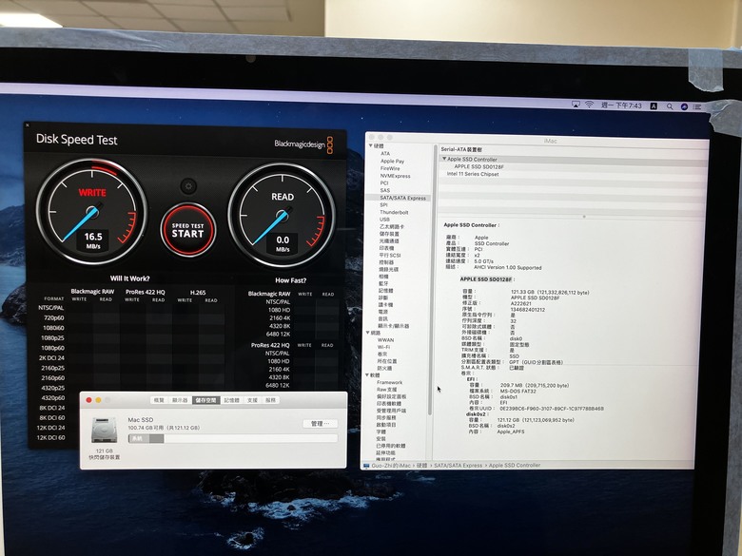Select 已停用的軟體 in the sidebar

[391, 446]
